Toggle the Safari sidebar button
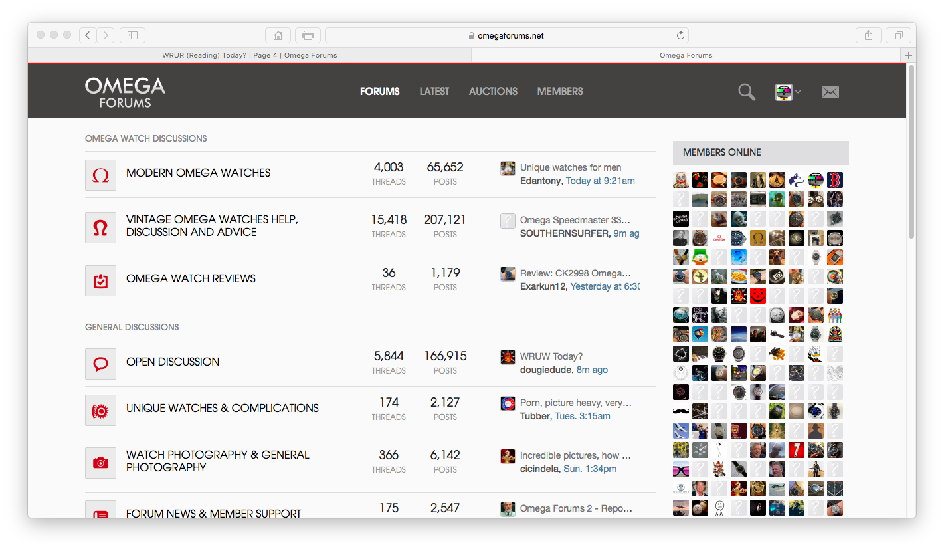The height and width of the screenshot is (551, 944). [132, 35]
